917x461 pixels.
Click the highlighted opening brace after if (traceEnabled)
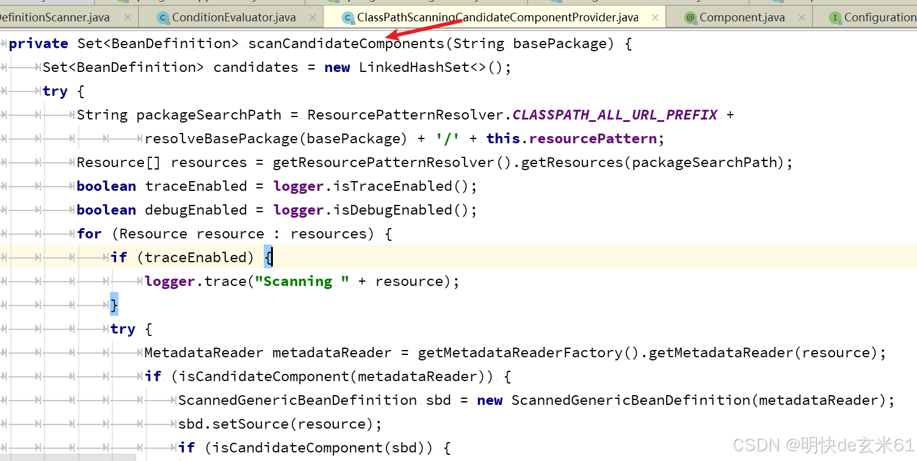point(269,257)
